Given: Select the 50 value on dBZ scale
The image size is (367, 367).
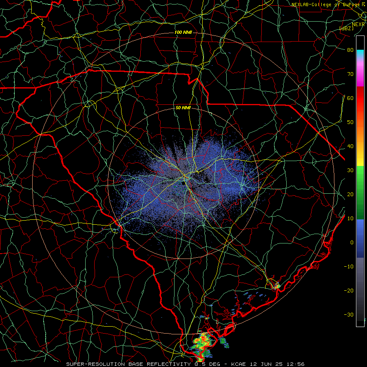Looking at the screenshot, I should tap(350, 122).
